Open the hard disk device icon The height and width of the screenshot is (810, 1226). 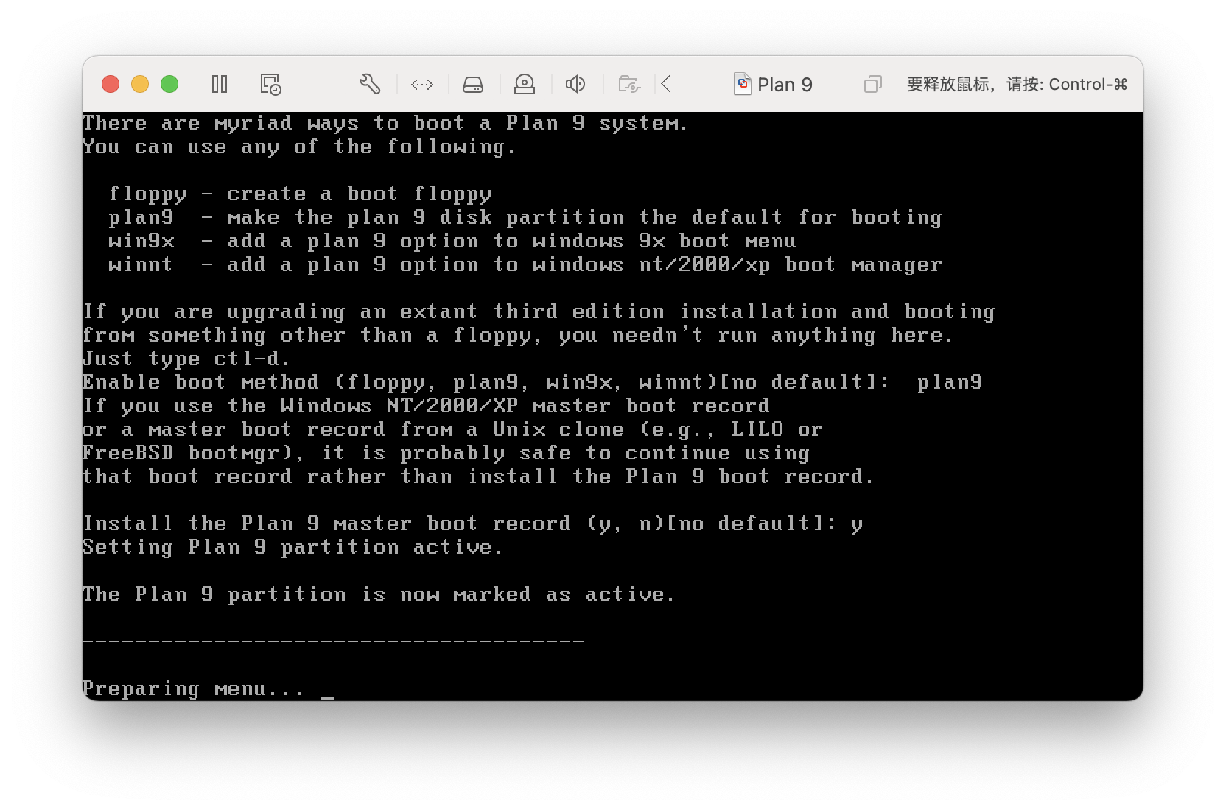pyautogui.click(x=473, y=85)
